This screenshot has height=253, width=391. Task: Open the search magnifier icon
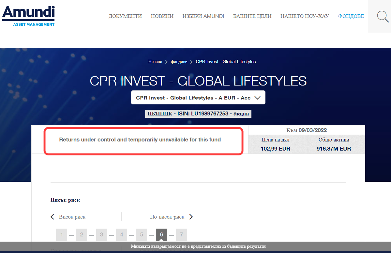pos(383,16)
